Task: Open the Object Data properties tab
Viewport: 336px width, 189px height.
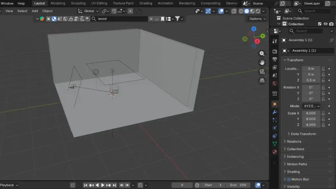Action: click(275, 144)
